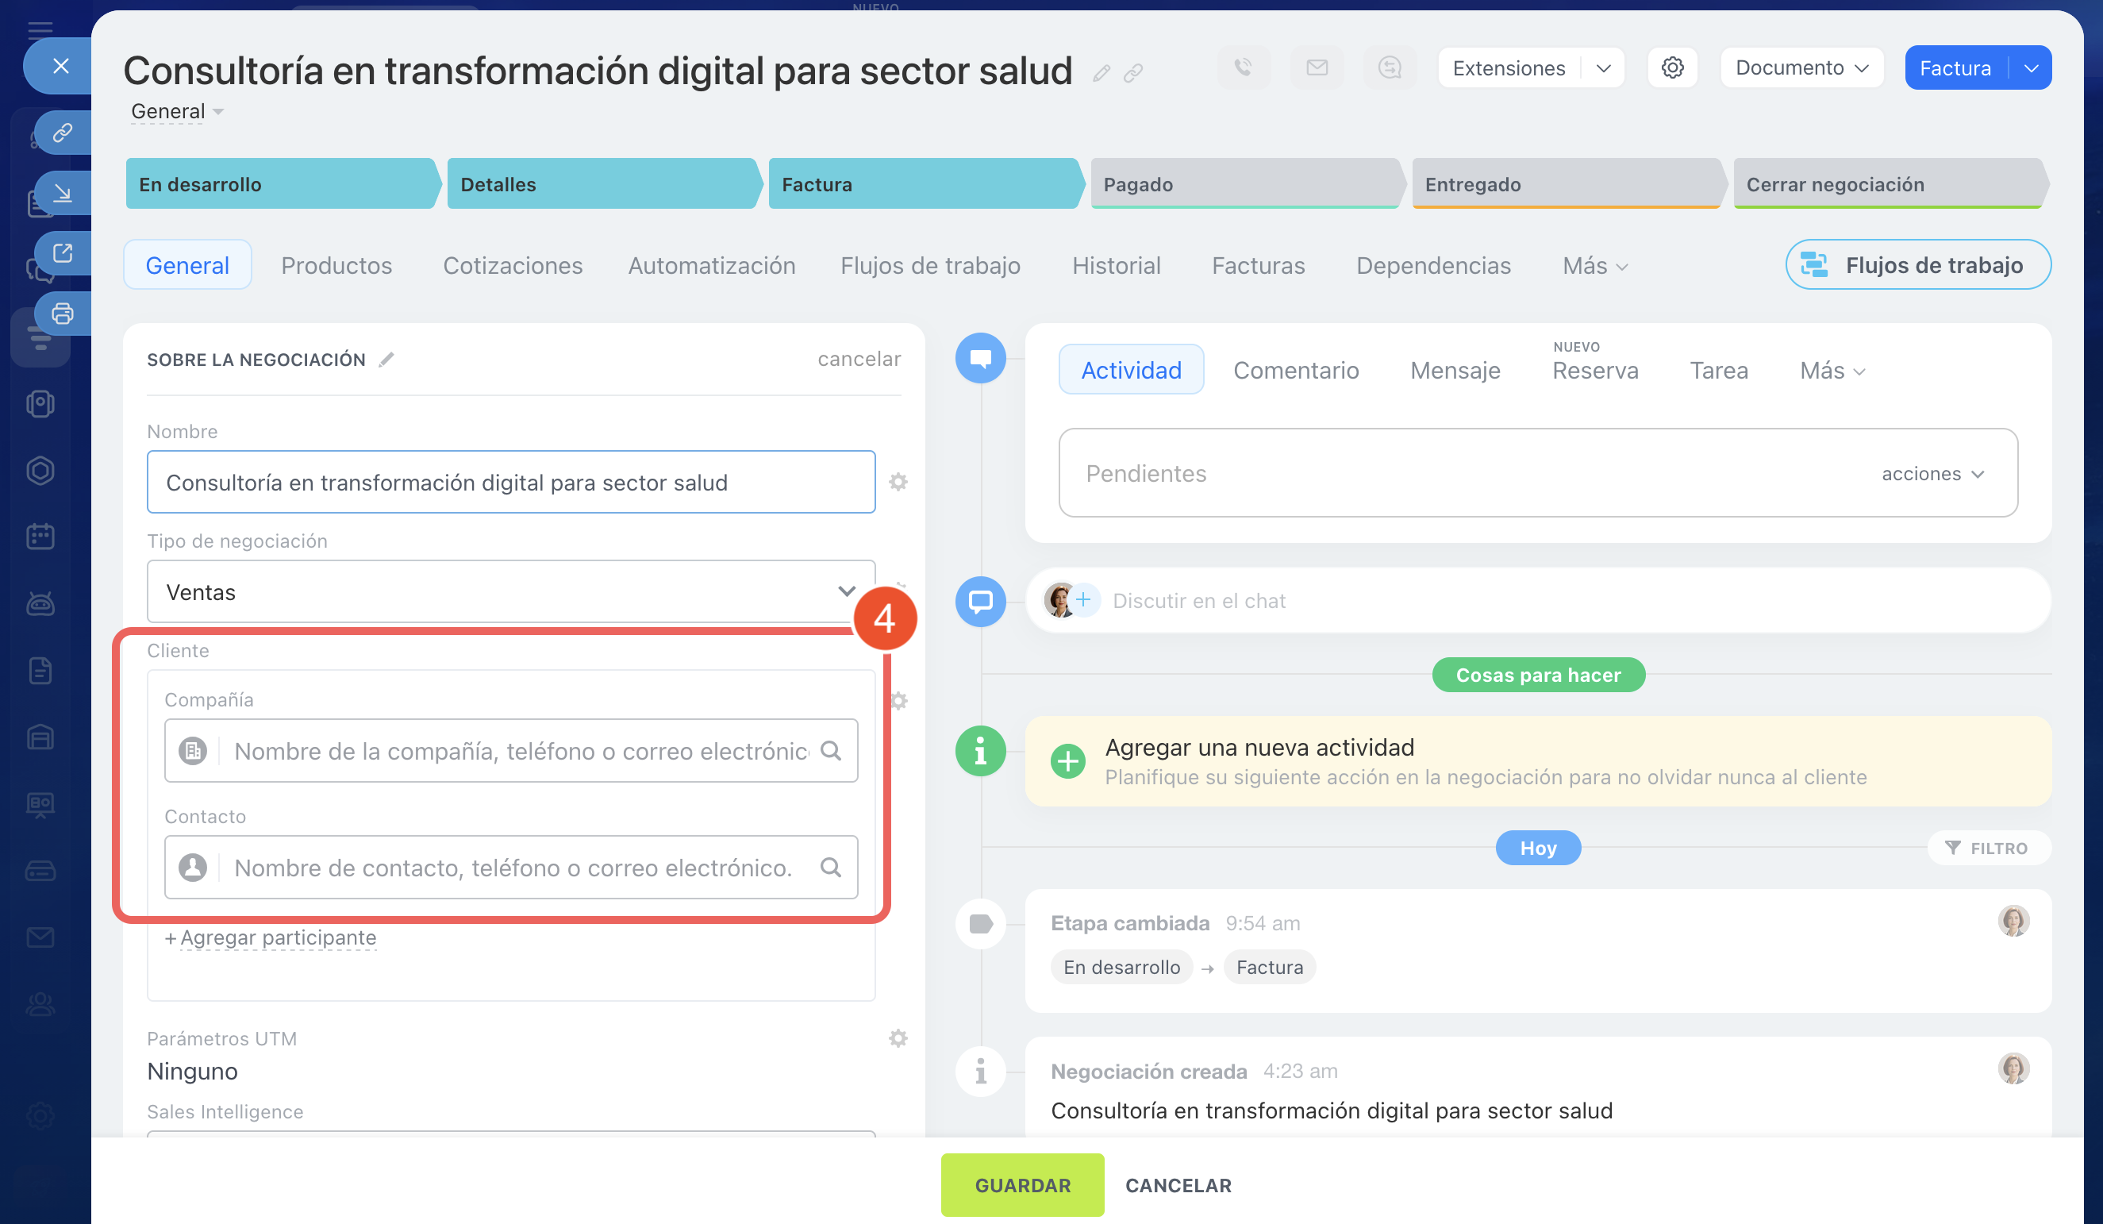Expand the acciones dropdown in Pendientes
Viewport: 2103px width, 1224px height.
point(1932,473)
